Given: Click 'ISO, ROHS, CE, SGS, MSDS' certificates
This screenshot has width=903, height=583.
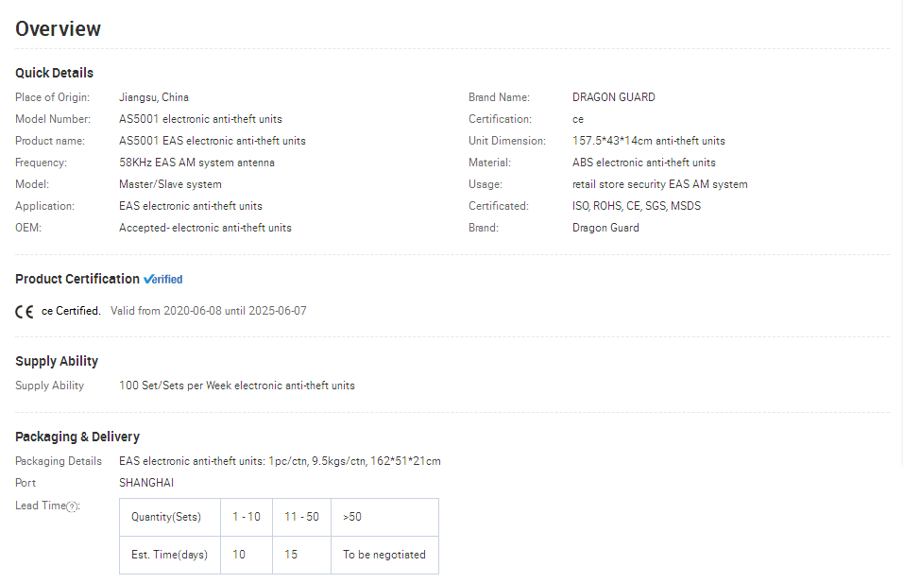Looking at the screenshot, I should 637,206.
